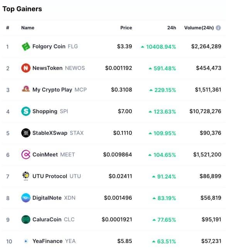Image resolution: width=226 pixels, height=248 pixels.
Task: Click the CaluraCoin dark green icon
Action: click(x=26, y=219)
